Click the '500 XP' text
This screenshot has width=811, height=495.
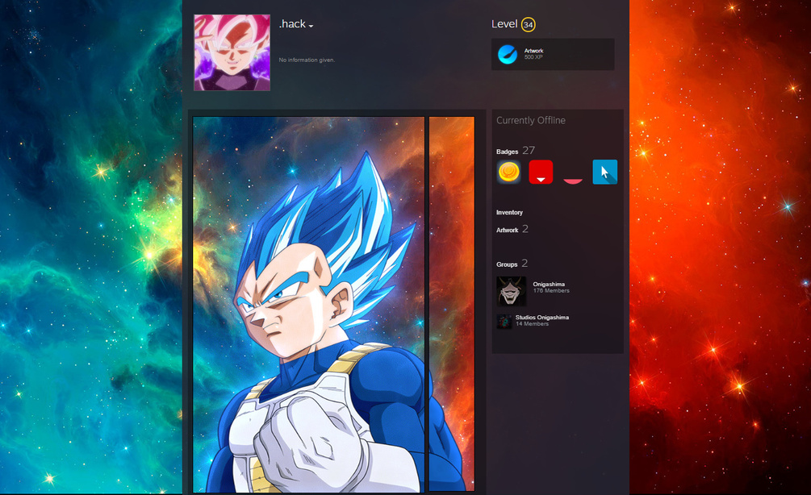533,57
